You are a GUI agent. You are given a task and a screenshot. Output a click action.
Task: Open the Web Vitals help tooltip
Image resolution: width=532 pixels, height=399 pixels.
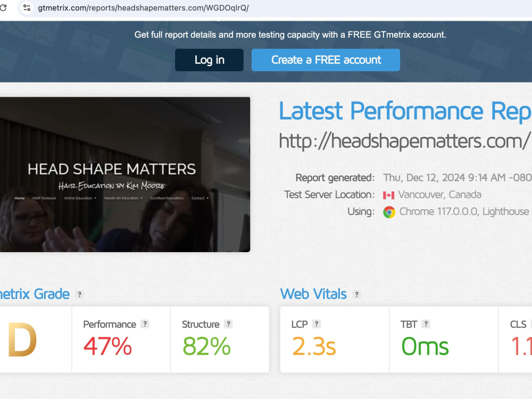(x=356, y=294)
